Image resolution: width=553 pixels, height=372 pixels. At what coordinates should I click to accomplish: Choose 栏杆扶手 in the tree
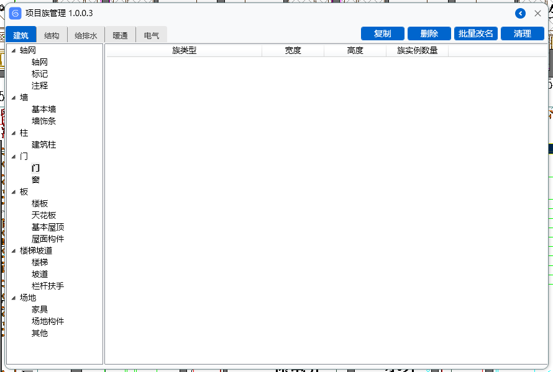[48, 286]
